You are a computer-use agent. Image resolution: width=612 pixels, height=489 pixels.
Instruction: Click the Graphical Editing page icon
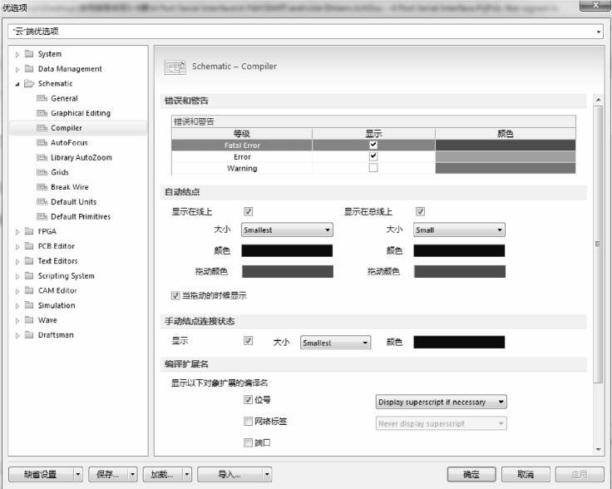click(42, 113)
